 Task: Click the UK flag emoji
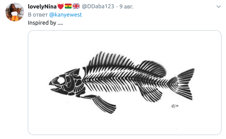point(76,6)
